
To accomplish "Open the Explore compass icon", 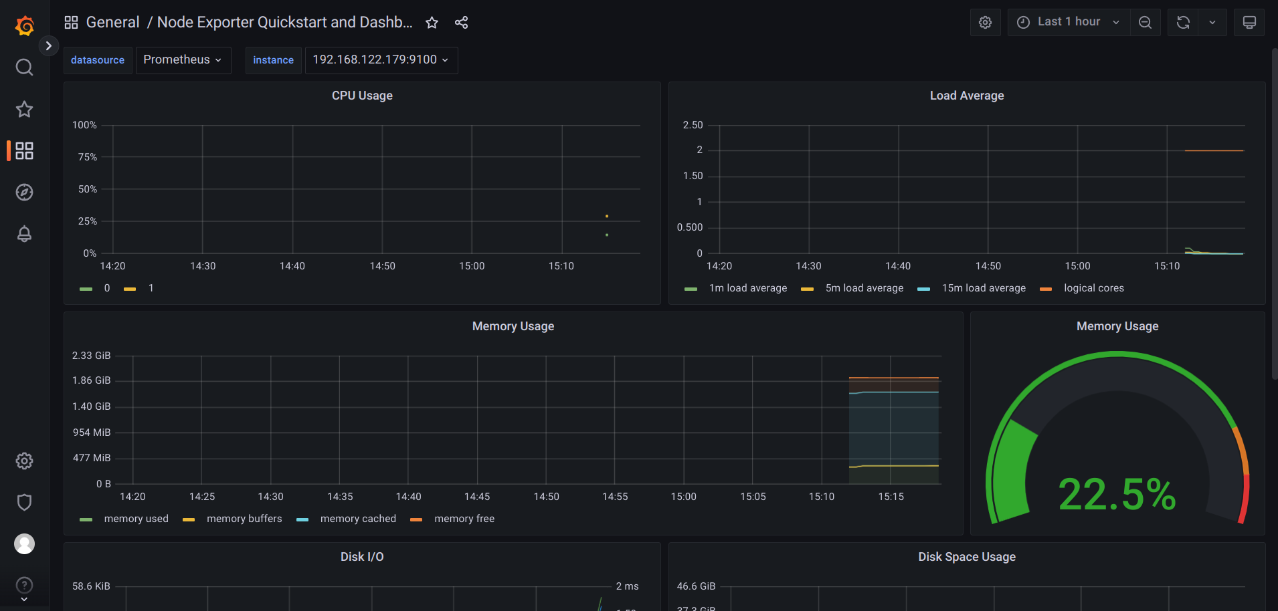I will [x=24, y=192].
